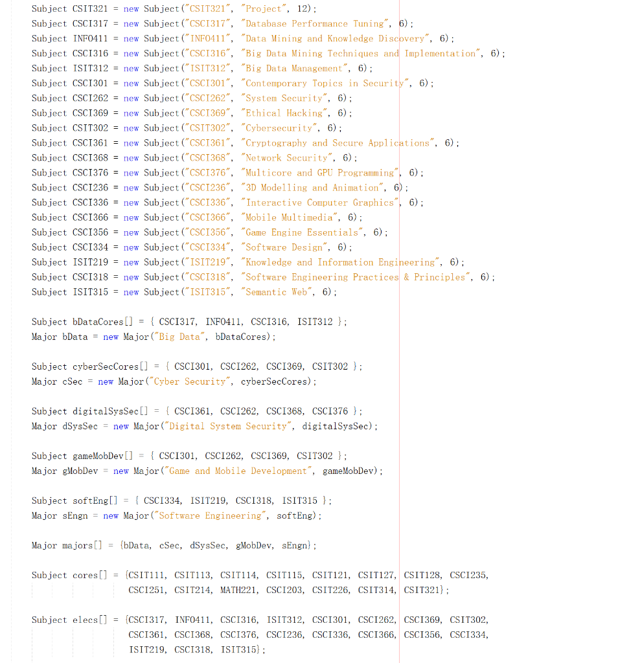Image resolution: width=618 pixels, height=663 pixels.
Task: Click CSCI251 in the cores array
Action: (146, 590)
